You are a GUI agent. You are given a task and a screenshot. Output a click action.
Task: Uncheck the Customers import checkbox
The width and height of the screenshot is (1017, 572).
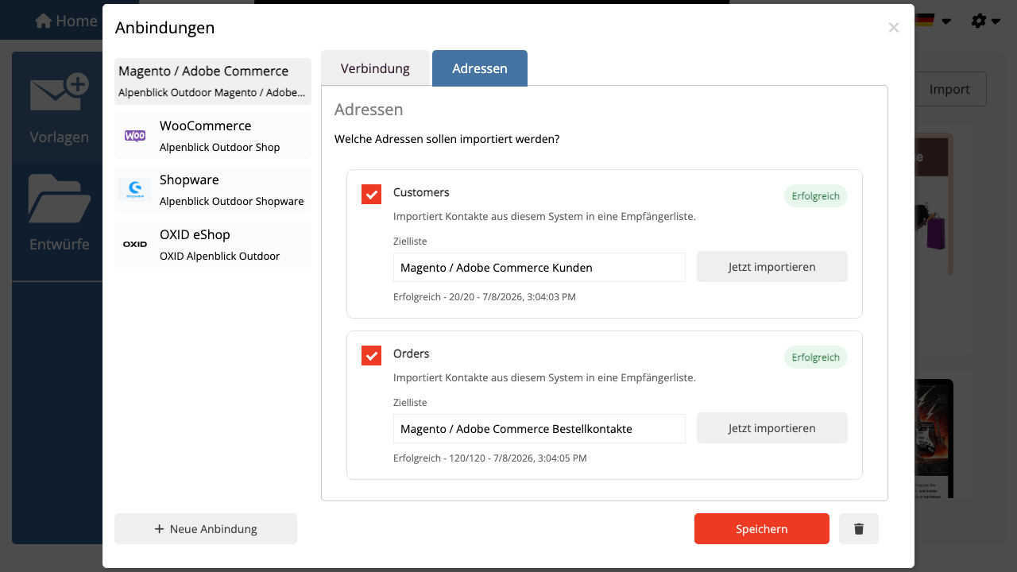[371, 194]
